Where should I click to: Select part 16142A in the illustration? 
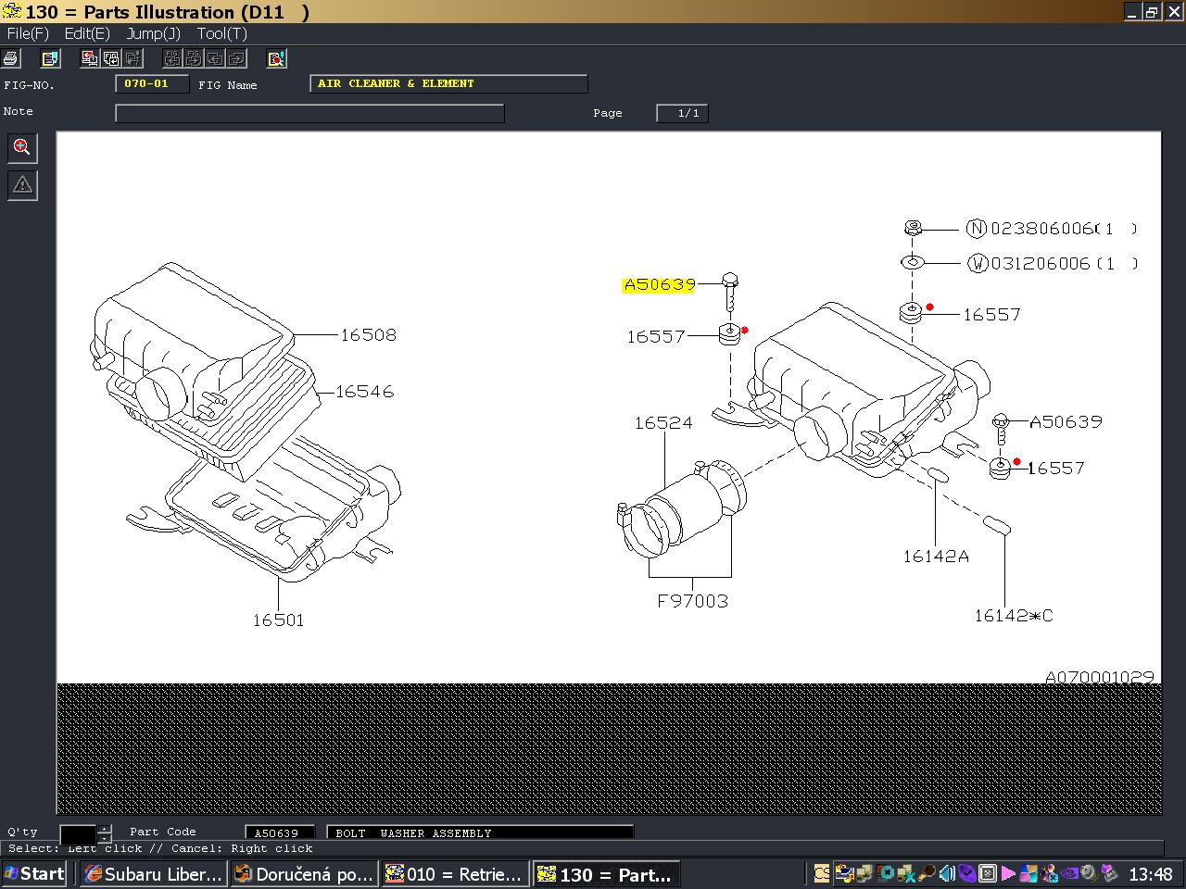point(936,557)
